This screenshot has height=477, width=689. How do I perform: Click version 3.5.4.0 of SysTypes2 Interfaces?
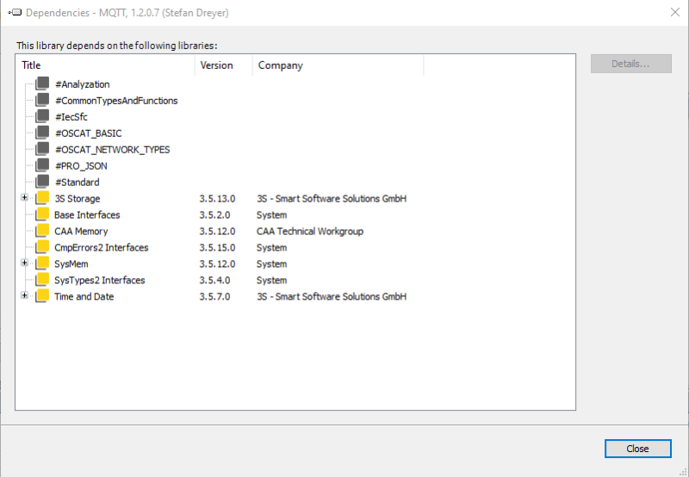click(x=214, y=280)
